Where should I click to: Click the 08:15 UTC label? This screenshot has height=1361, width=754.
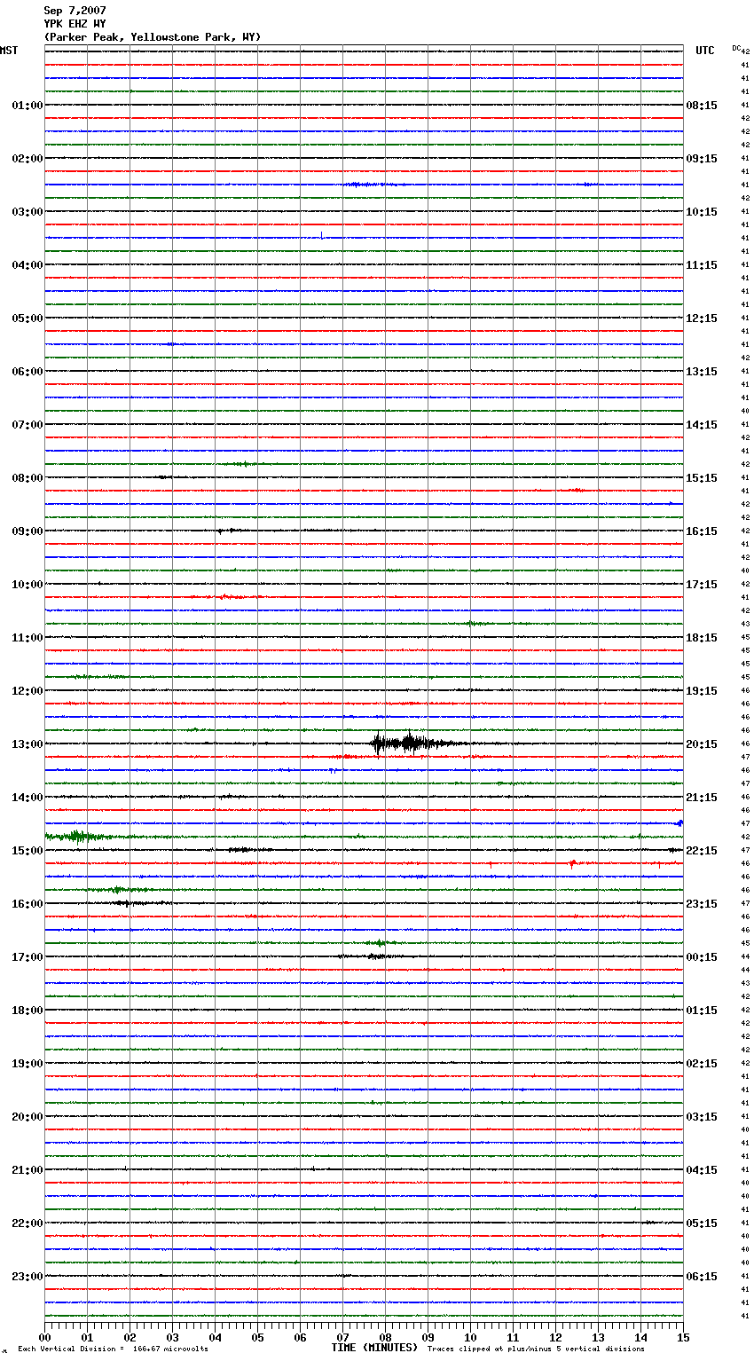click(x=702, y=106)
